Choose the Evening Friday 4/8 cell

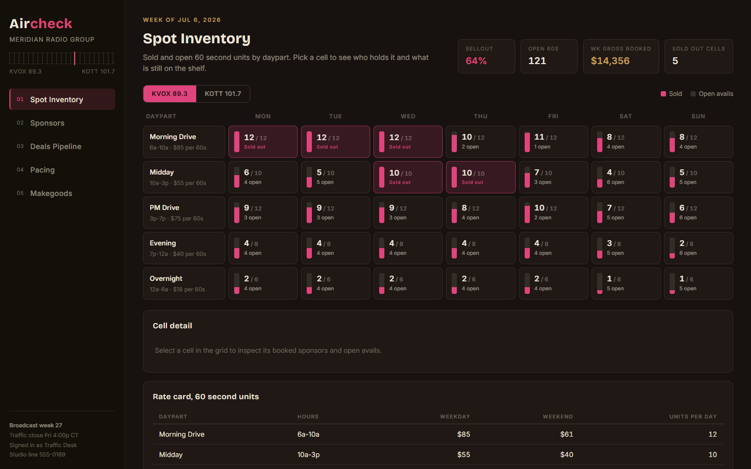[x=553, y=248]
